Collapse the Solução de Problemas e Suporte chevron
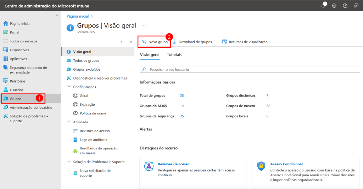 pyautogui.click(x=69, y=162)
